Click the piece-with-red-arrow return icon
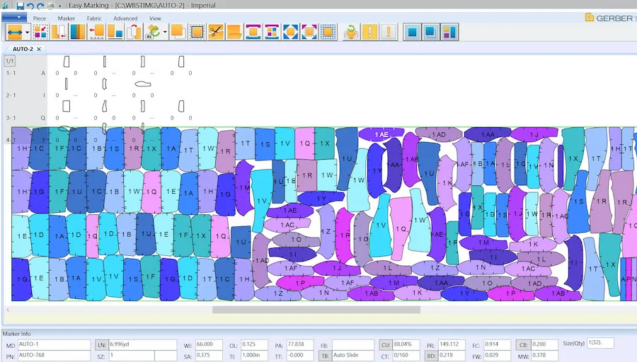 point(59,32)
